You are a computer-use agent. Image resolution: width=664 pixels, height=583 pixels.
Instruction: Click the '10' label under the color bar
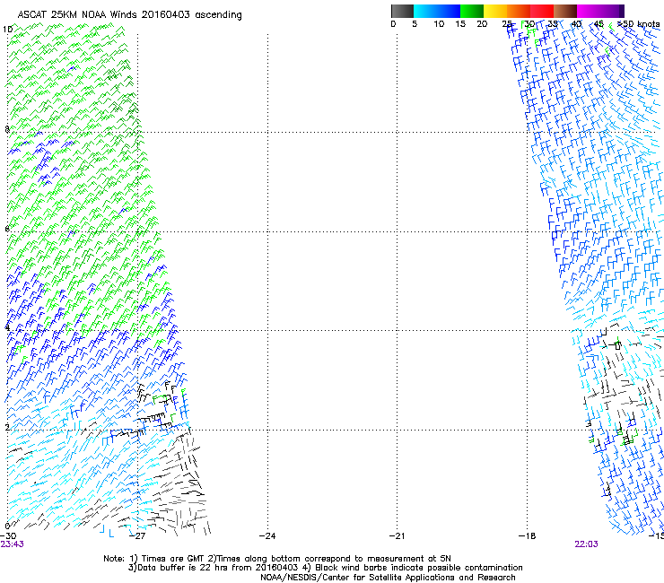click(x=439, y=24)
